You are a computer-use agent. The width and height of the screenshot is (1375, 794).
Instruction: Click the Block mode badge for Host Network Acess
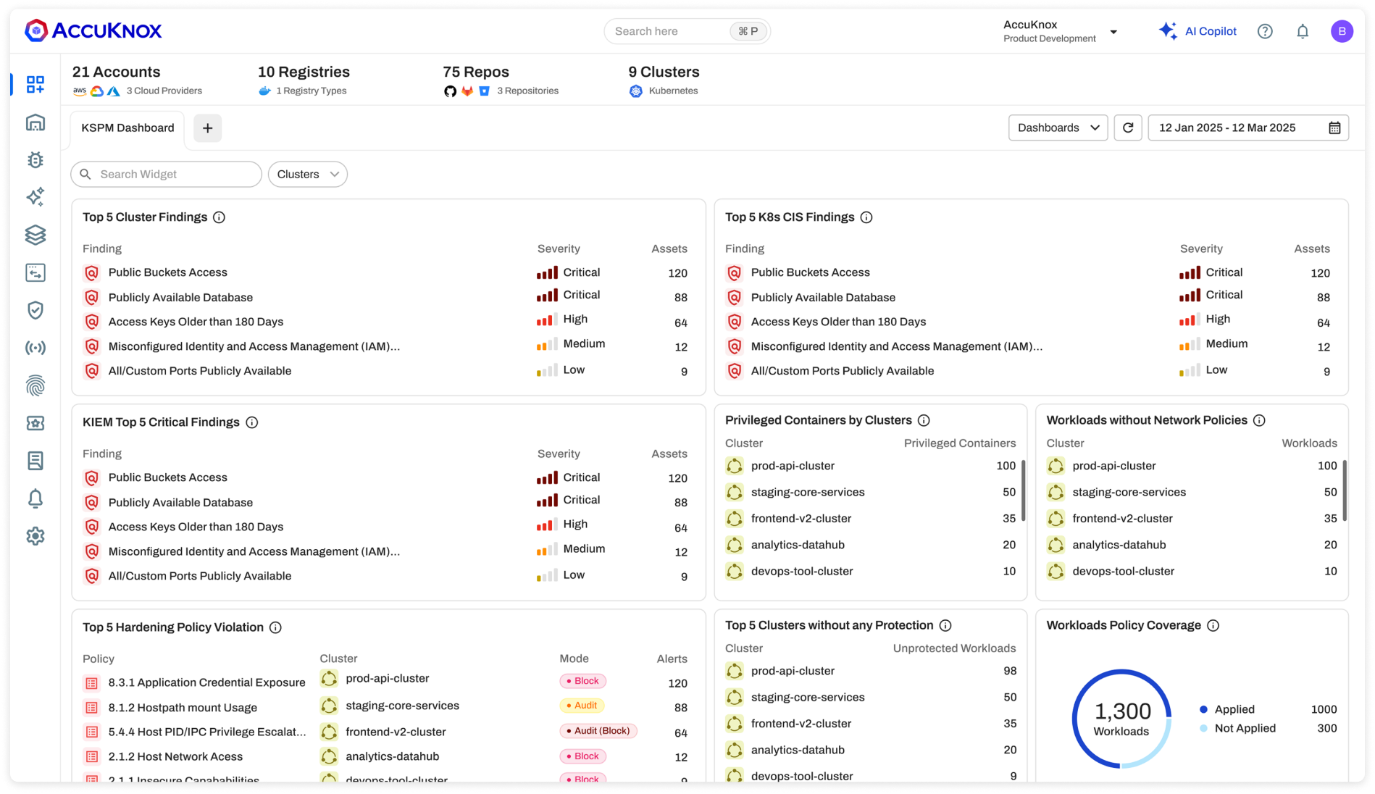(582, 756)
